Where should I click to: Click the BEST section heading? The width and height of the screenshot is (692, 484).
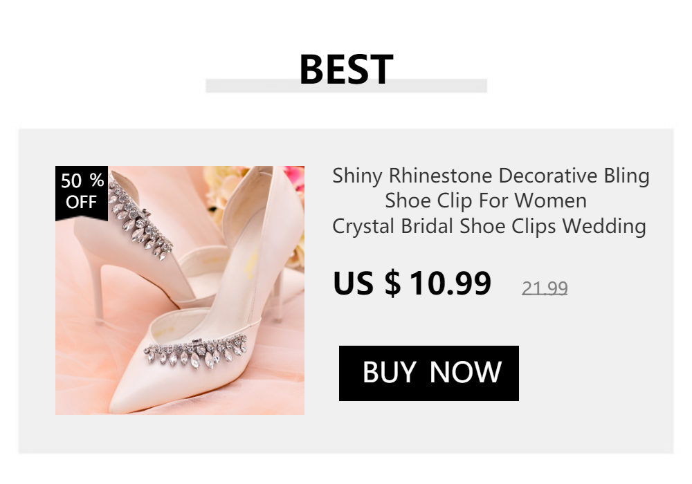coord(346,69)
